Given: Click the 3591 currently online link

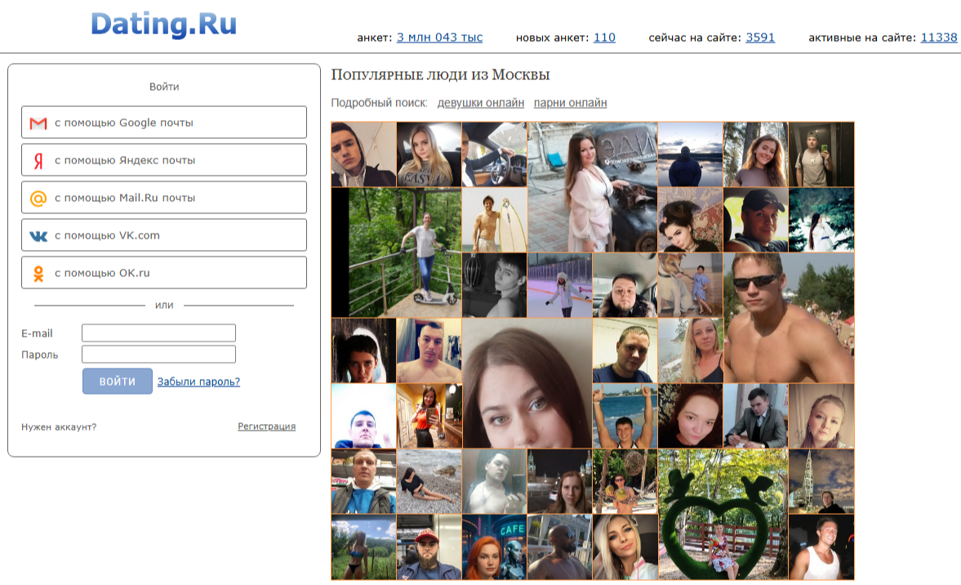Looking at the screenshot, I should (x=760, y=38).
